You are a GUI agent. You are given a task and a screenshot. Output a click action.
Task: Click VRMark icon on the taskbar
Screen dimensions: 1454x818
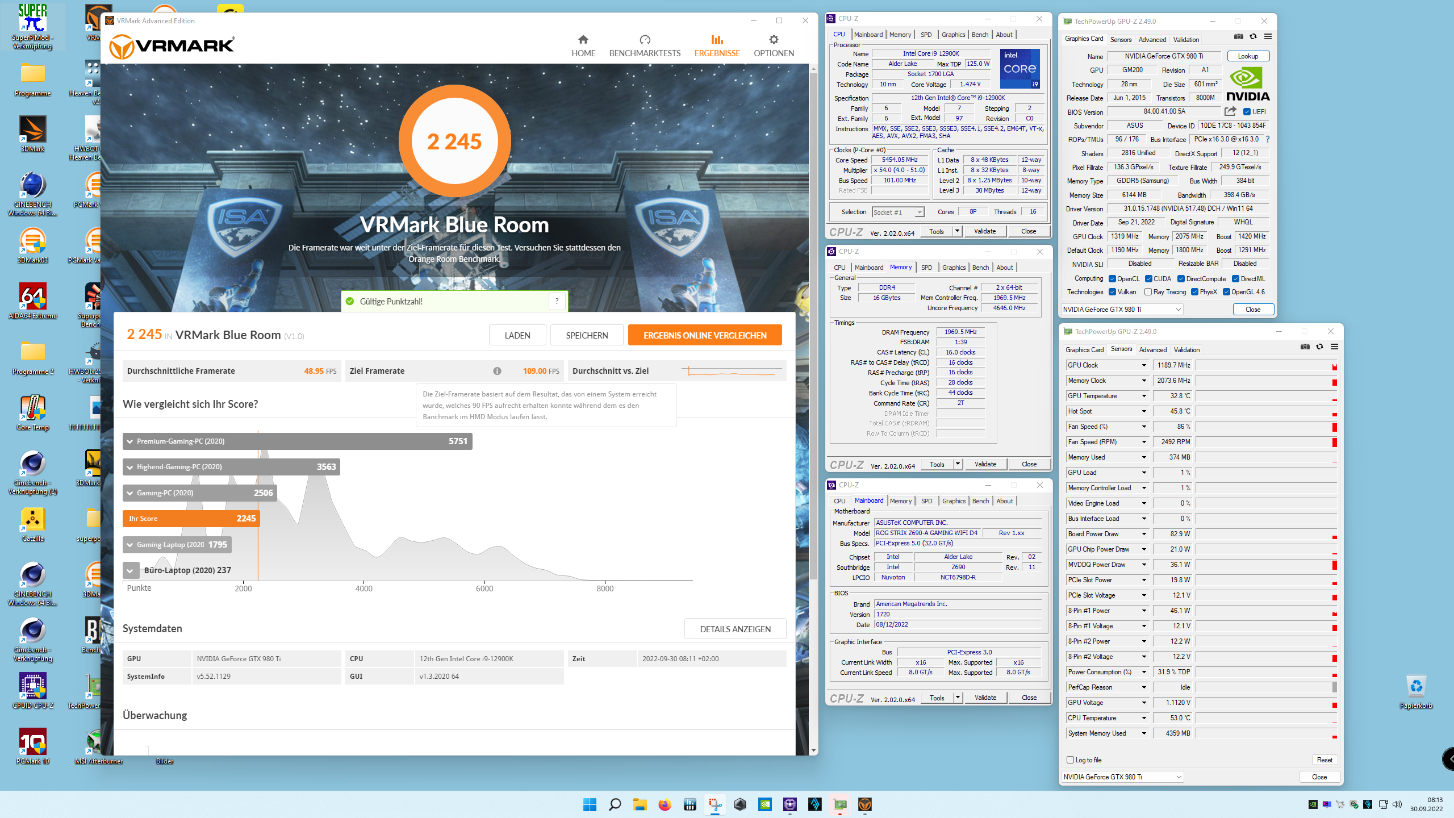click(x=864, y=804)
